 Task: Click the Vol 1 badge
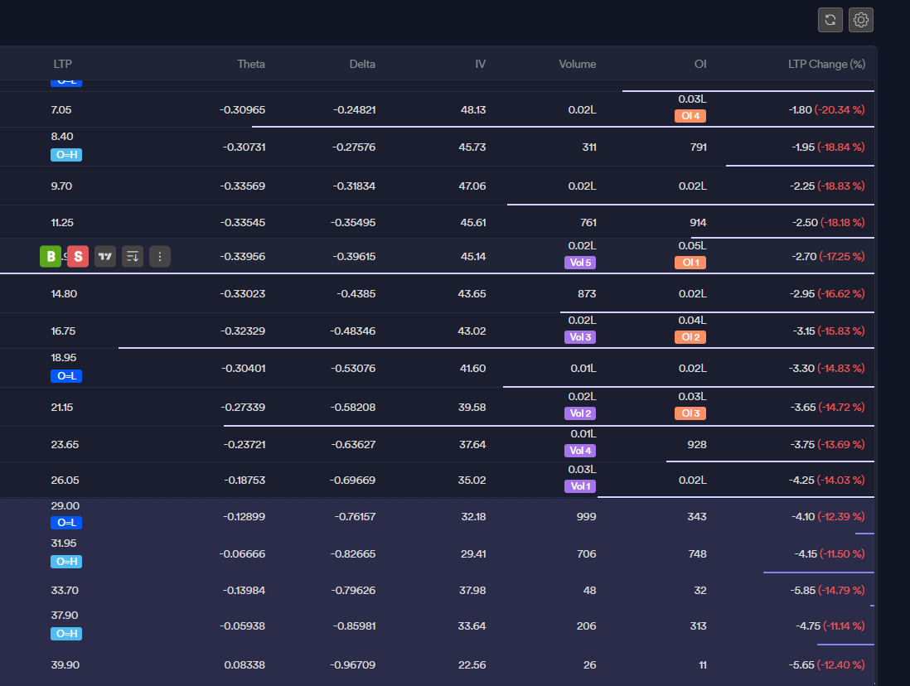point(578,486)
